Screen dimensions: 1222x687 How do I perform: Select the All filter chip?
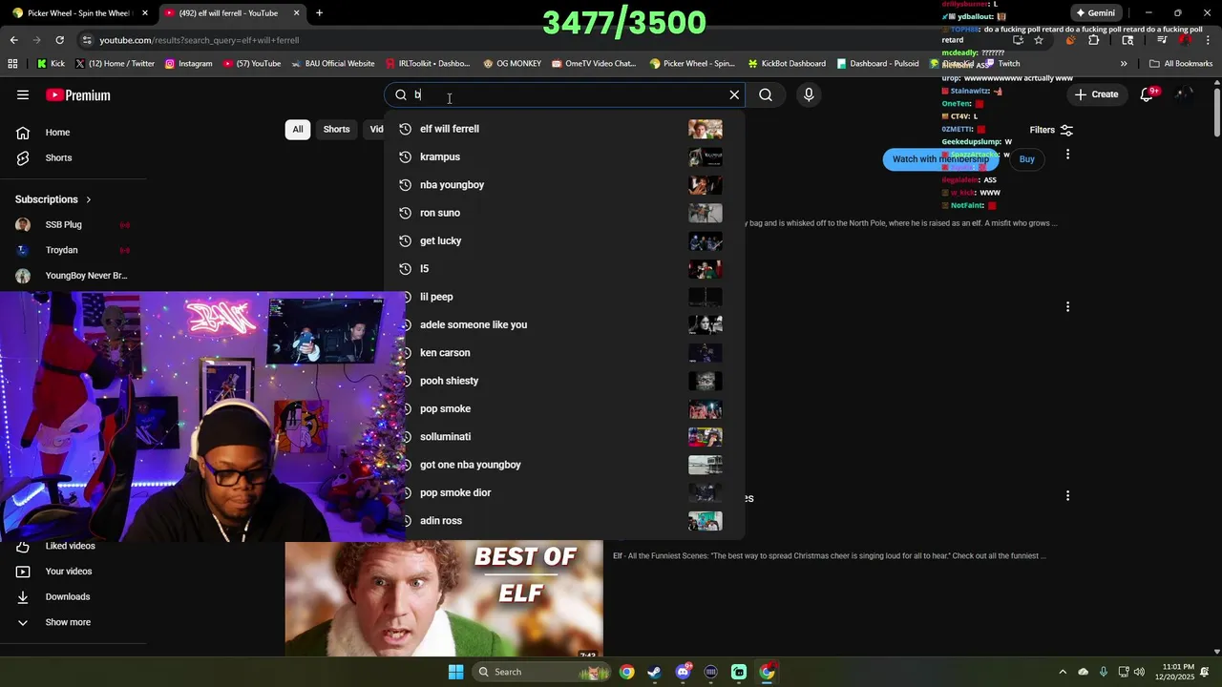pos(298,129)
